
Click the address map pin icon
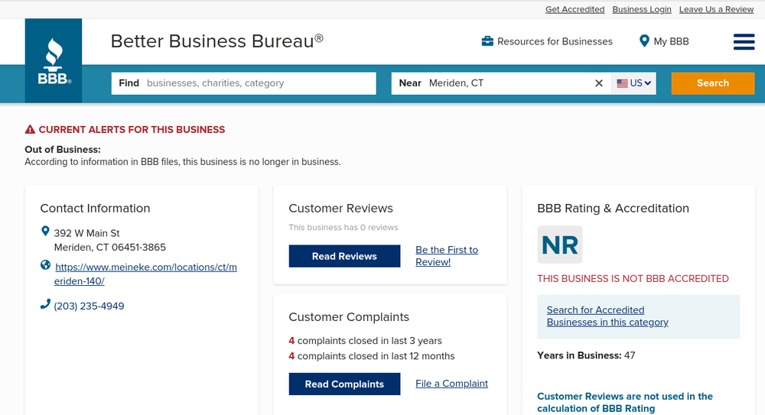pyautogui.click(x=45, y=232)
